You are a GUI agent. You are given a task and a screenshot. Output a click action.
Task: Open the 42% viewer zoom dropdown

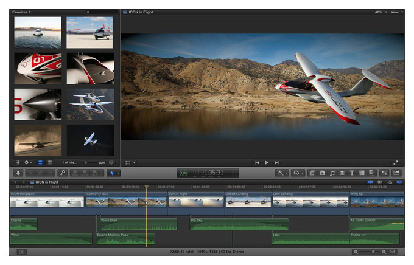tap(381, 12)
